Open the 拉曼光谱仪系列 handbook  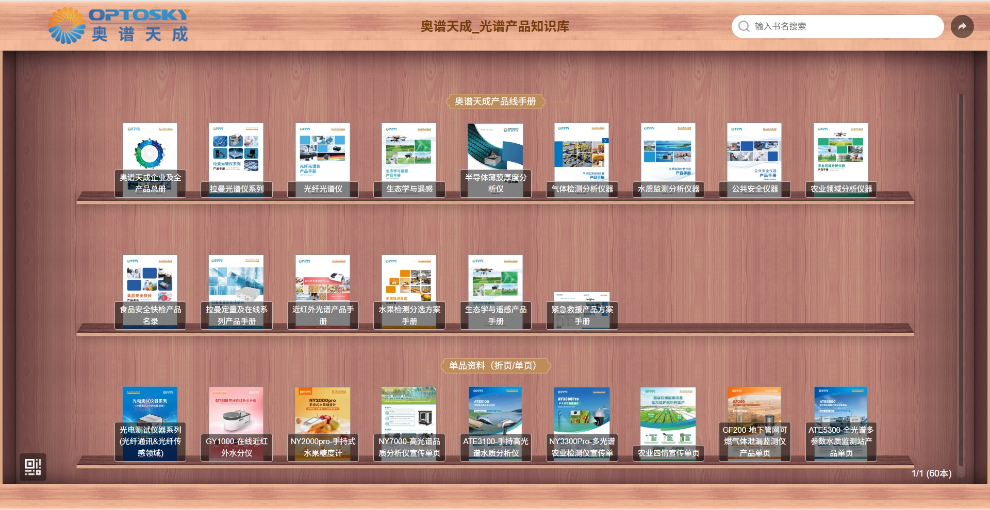tap(236, 160)
